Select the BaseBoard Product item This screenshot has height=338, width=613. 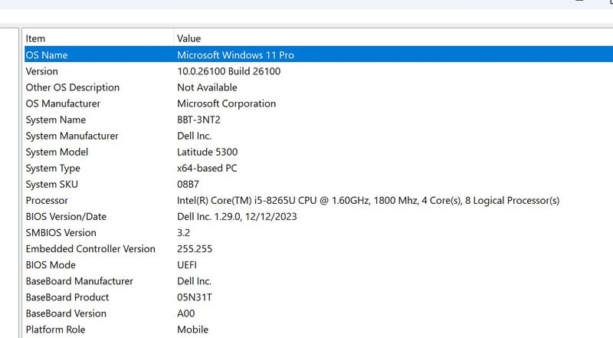pos(67,297)
